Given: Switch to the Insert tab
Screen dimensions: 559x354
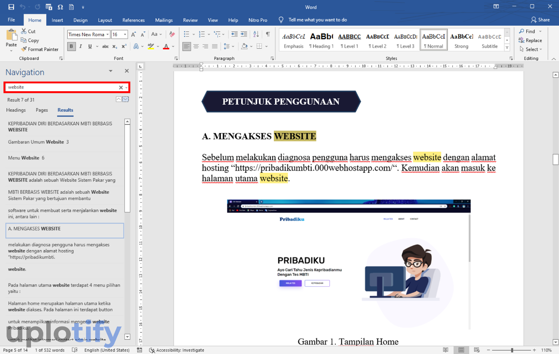Looking at the screenshot, I should 57,20.
